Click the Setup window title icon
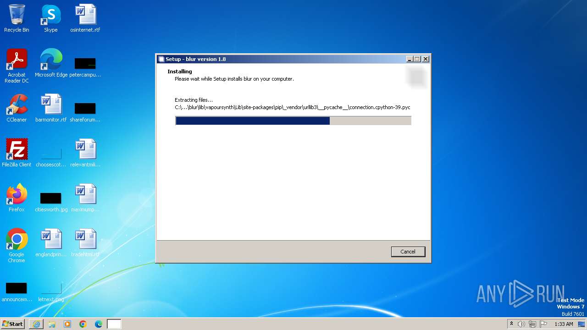The height and width of the screenshot is (330, 587). 161,59
